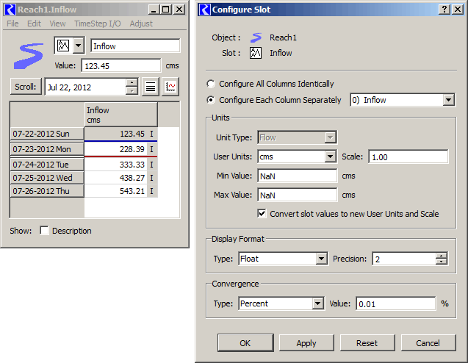
Task: Click the Min Value field
Action: click(x=298, y=176)
